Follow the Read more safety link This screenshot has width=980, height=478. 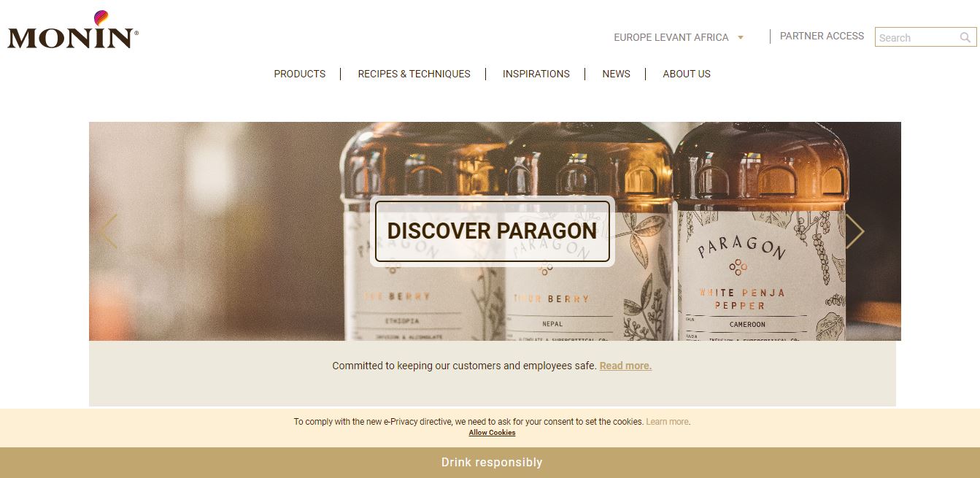point(625,366)
